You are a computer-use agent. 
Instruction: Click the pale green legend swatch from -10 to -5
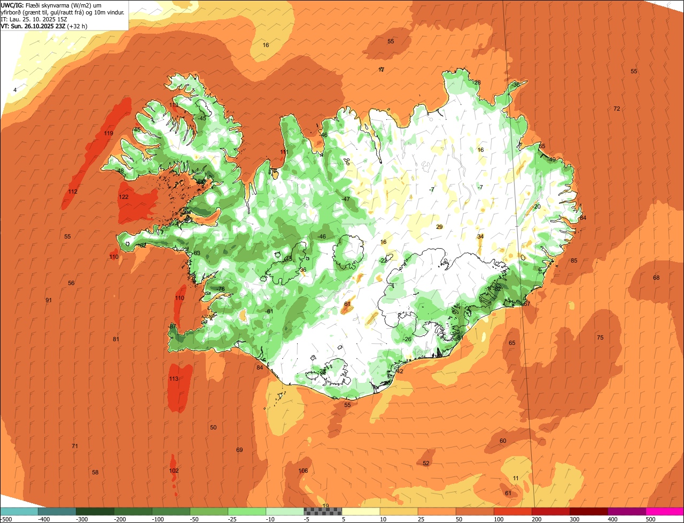(x=285, y=511)
